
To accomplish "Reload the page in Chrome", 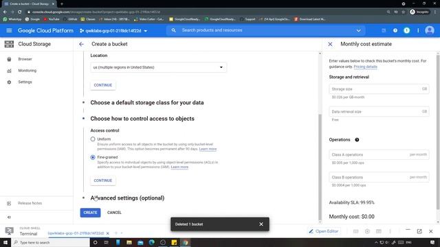I will tap(20, 12).
